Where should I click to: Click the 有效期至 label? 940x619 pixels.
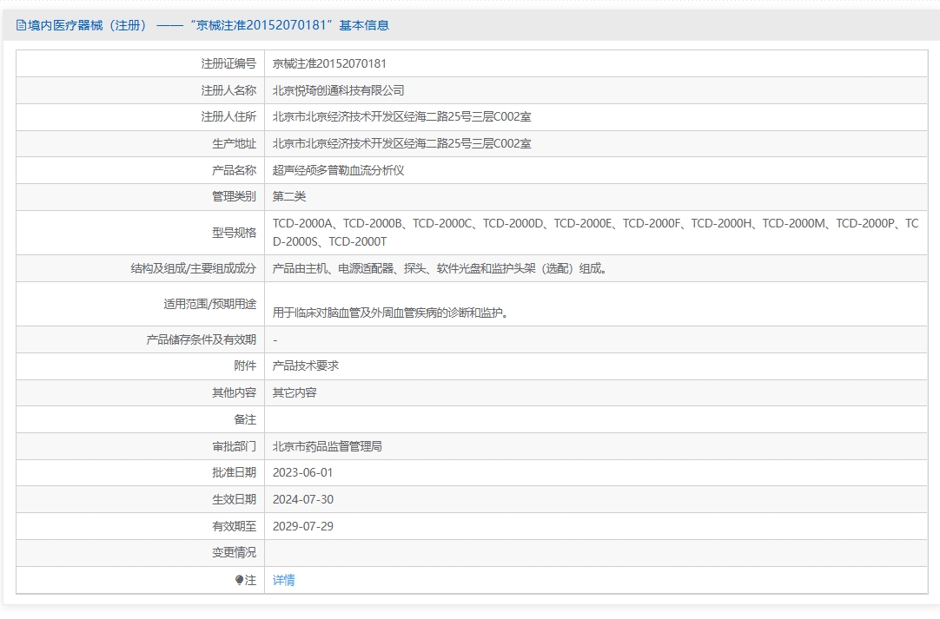pyautogui.click(x=234, y=526)
